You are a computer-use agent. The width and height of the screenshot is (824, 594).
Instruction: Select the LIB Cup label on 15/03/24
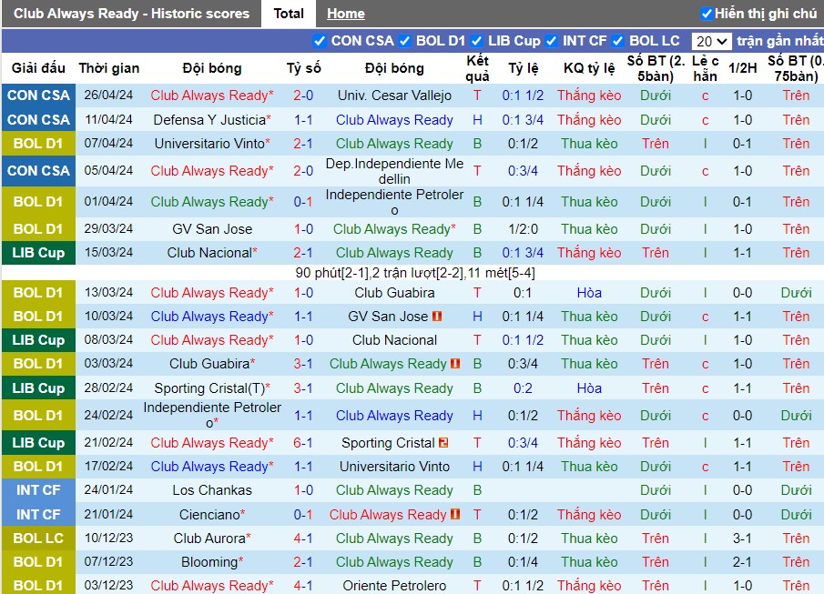click(38, 253)
